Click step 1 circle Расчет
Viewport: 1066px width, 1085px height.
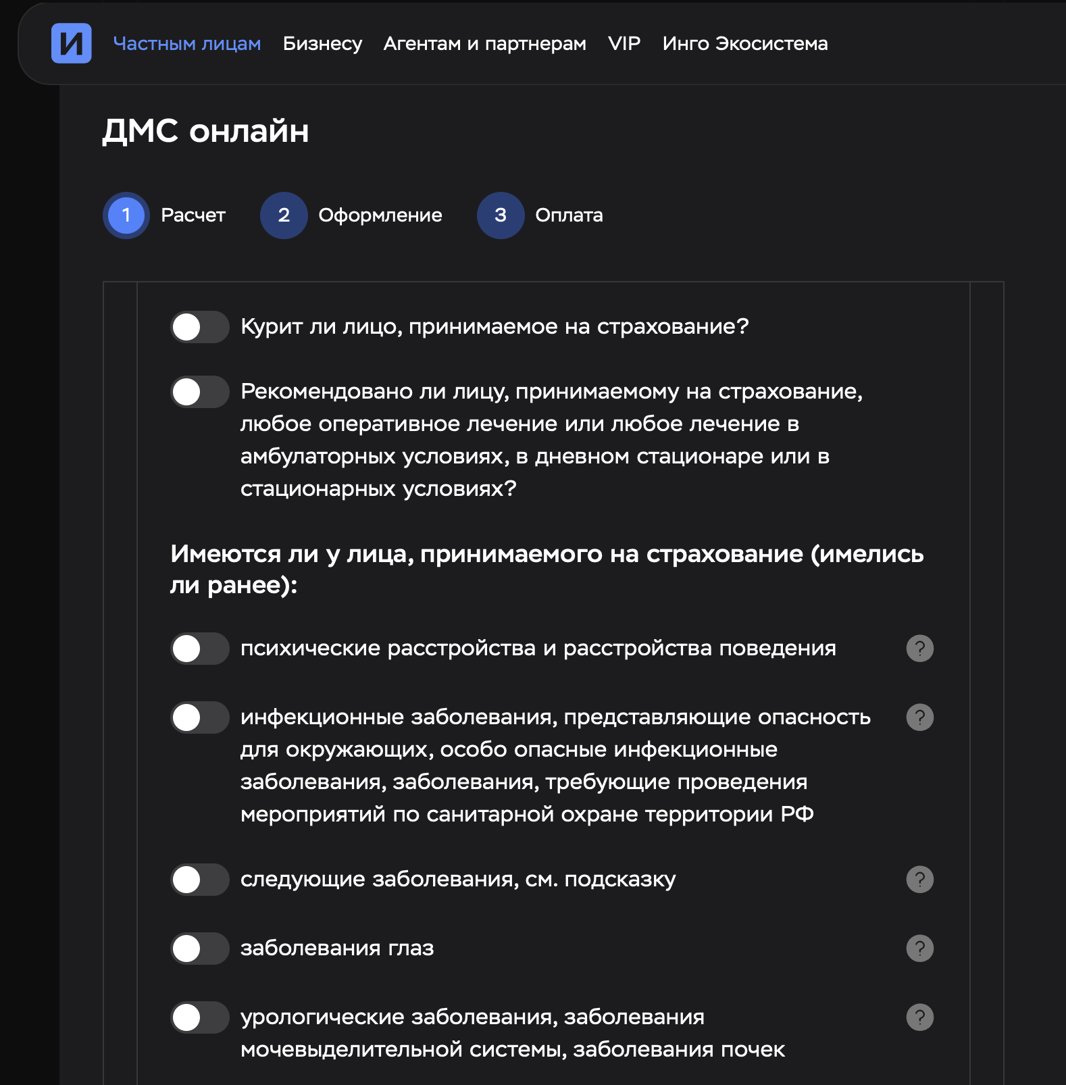[126, 216]
